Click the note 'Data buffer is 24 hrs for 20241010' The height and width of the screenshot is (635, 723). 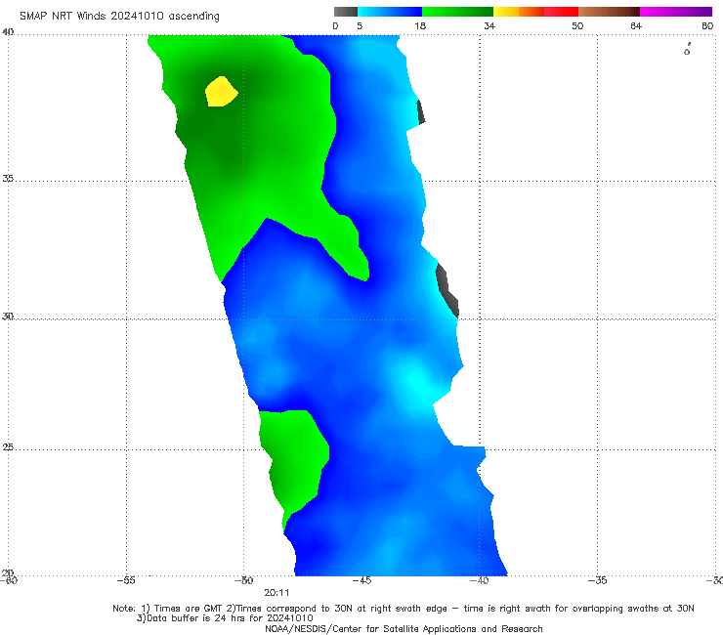[x=225, y=618]
